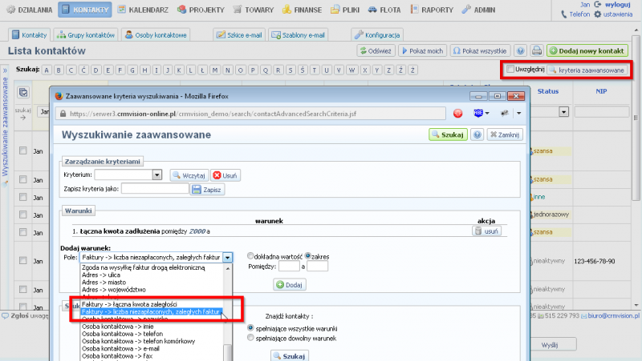Viewport: 642px width, 361px height.
Task: Click the 'Dodaj nowy kontakt' button
Action: tap(588, 50)
